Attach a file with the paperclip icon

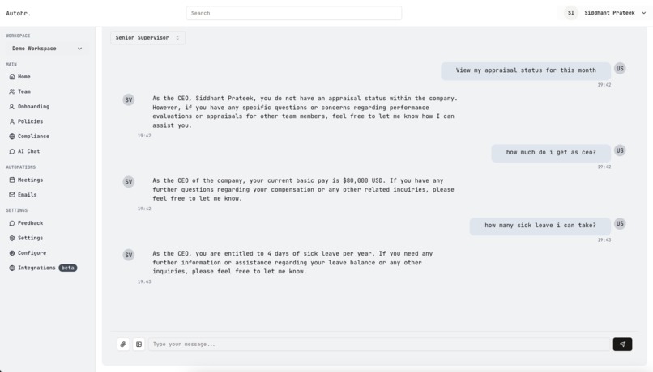pos(123,345)
